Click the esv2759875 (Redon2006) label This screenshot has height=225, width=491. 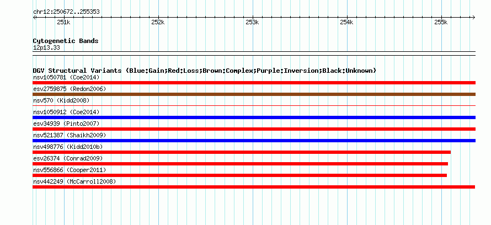pyautogui.click(x=70, y=89)
